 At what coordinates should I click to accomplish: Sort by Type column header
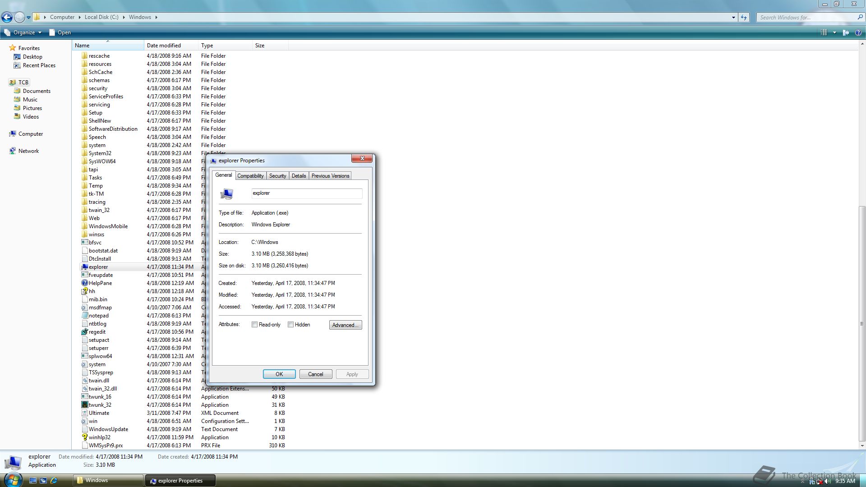point(225,46)
